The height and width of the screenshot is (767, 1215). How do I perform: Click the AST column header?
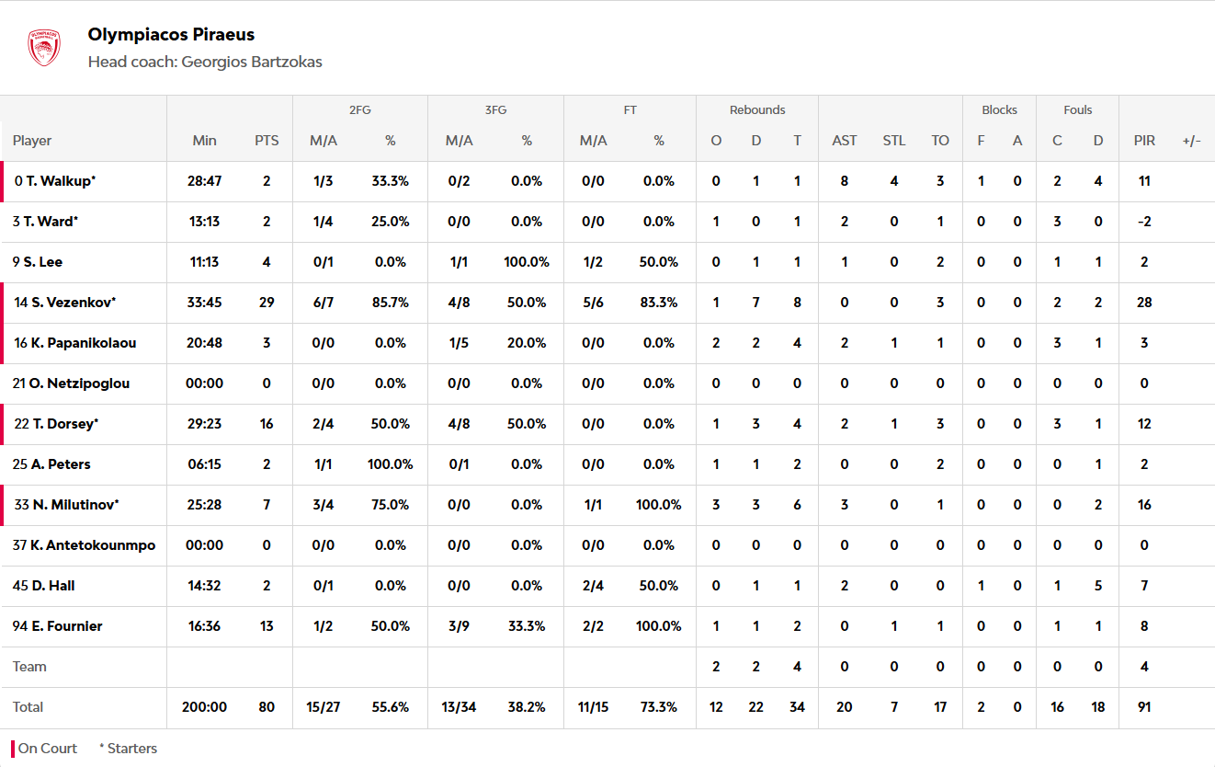844,141
